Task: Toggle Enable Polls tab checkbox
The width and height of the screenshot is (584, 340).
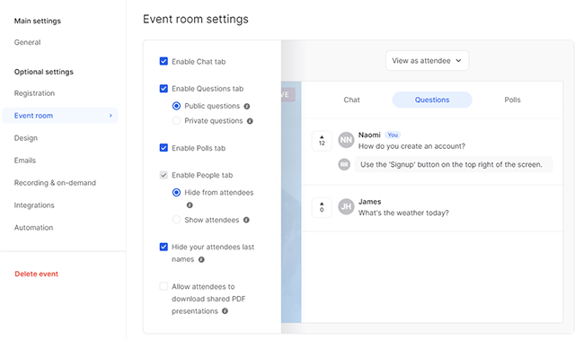Action: click(164, 148)
